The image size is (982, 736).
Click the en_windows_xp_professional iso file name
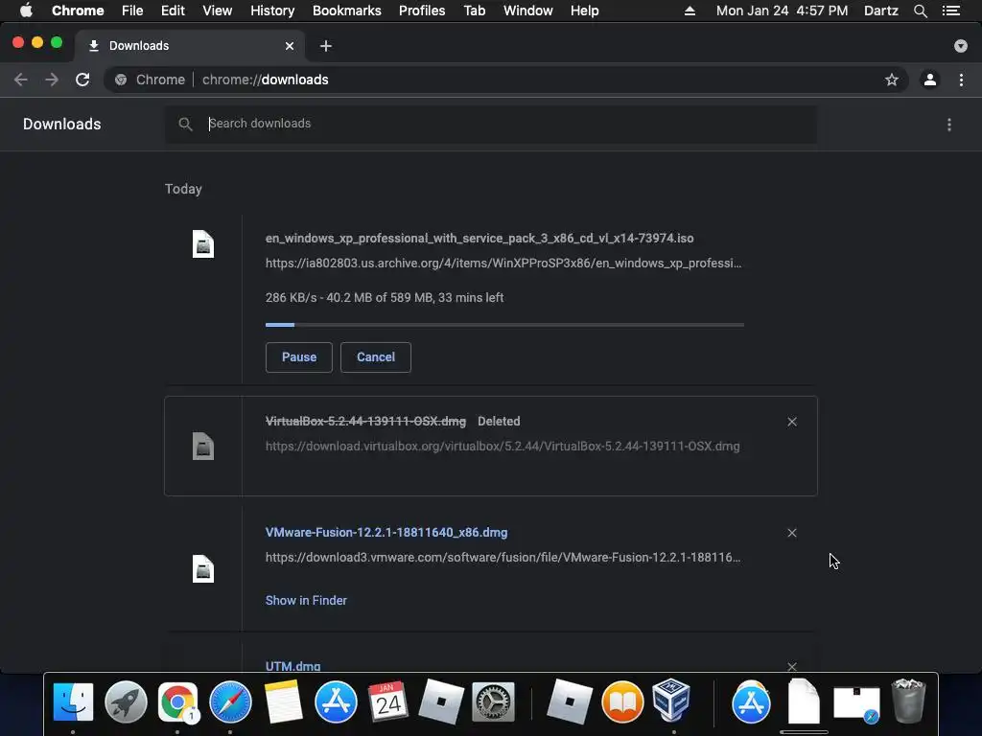[x=479, y=239]
